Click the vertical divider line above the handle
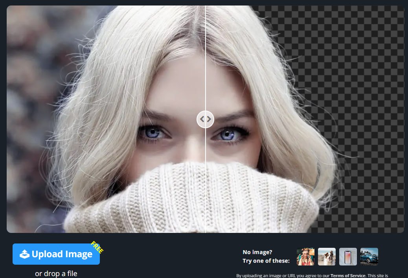Viewport: 408px width, 278px height. [205, 59]
